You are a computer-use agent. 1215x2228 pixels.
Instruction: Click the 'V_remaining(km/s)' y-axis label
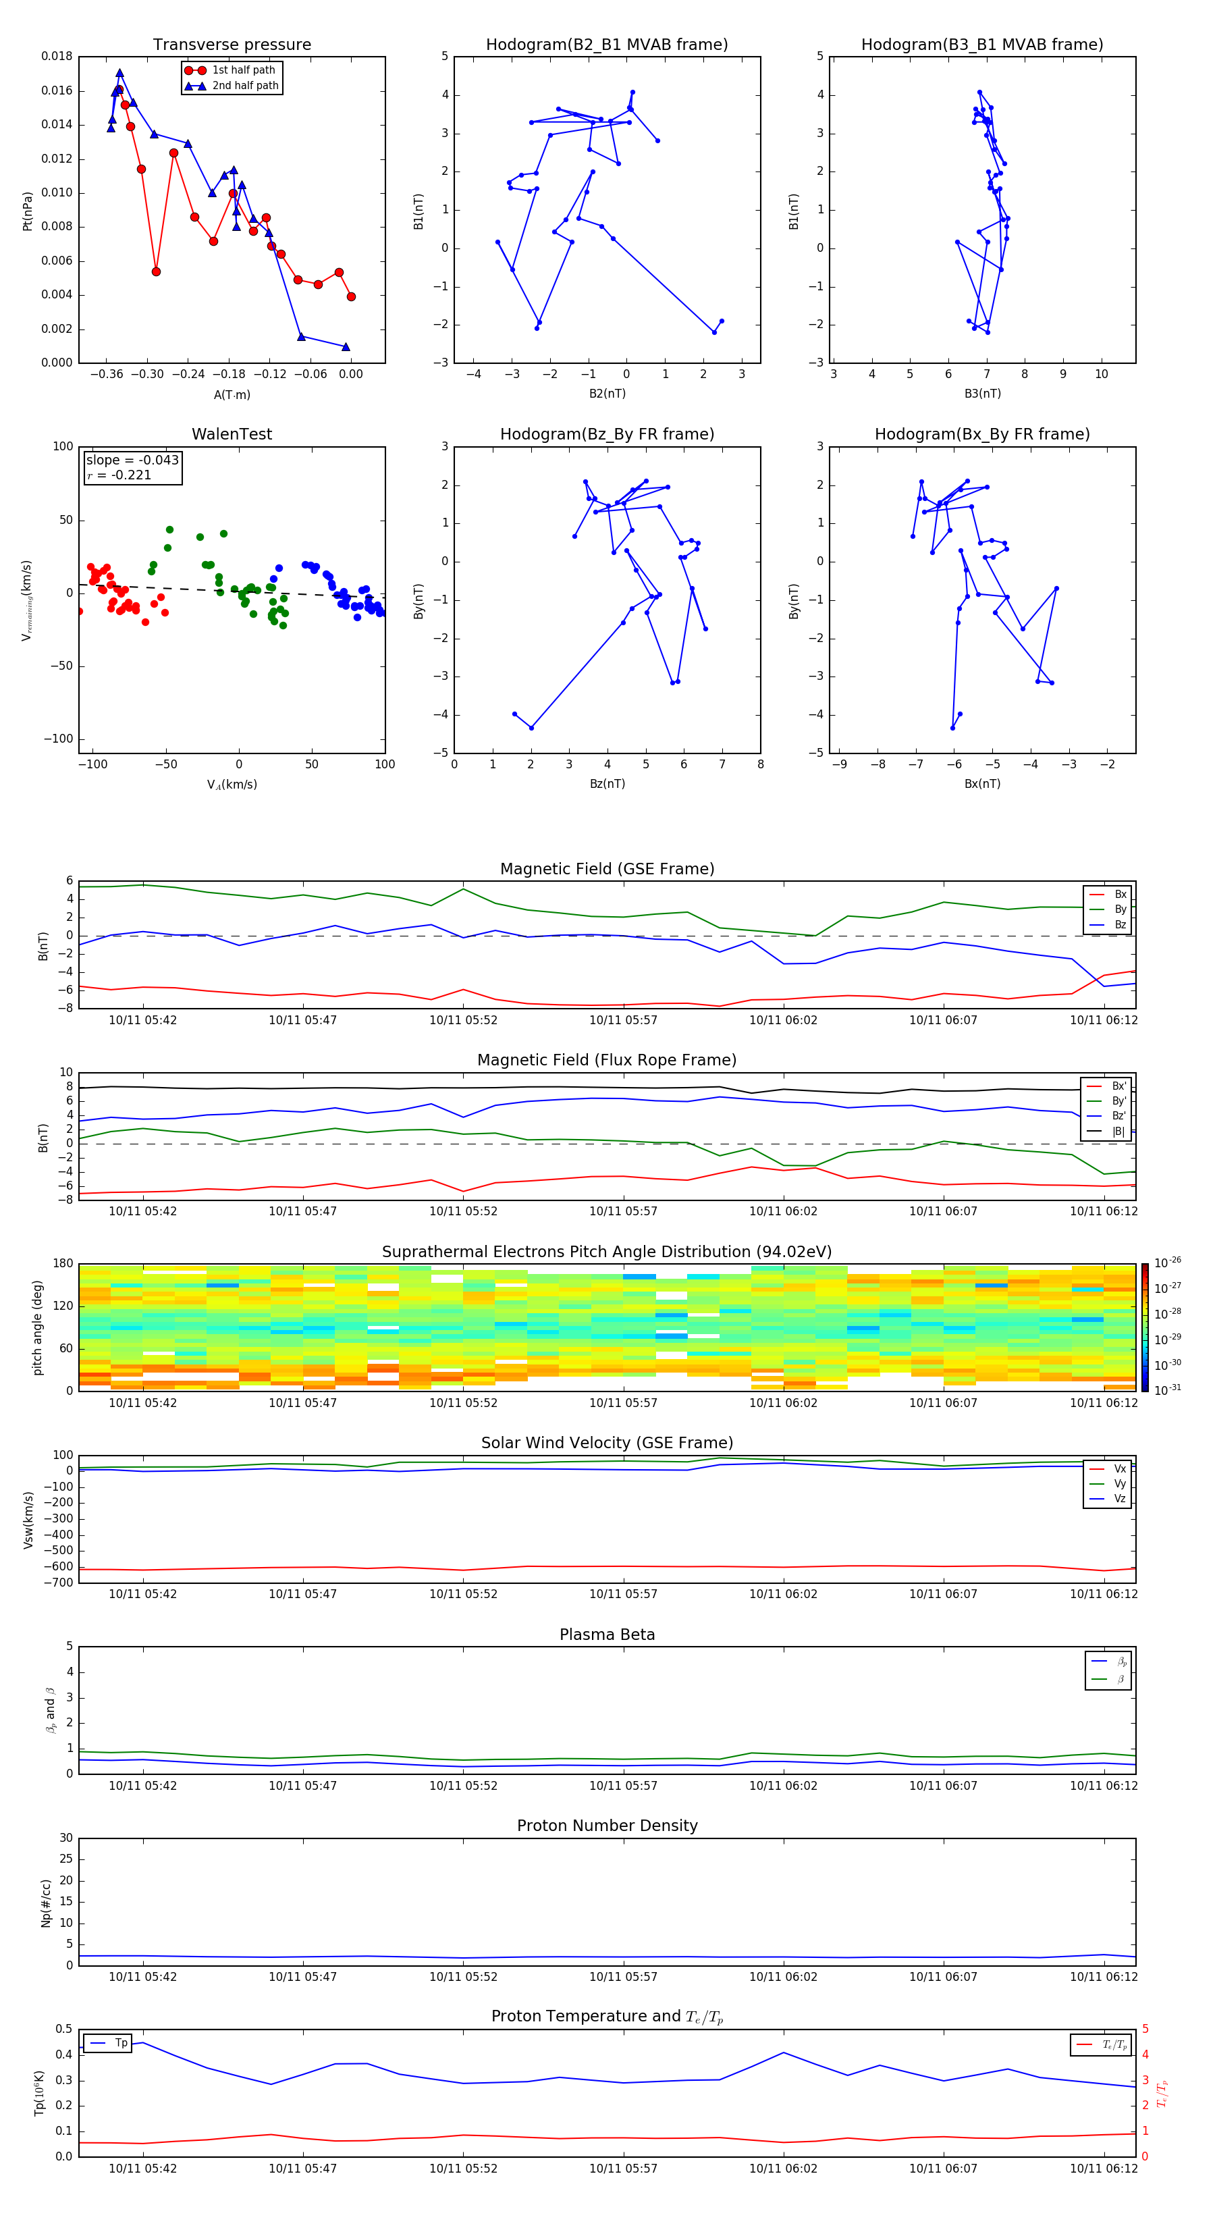pos(28,600)
